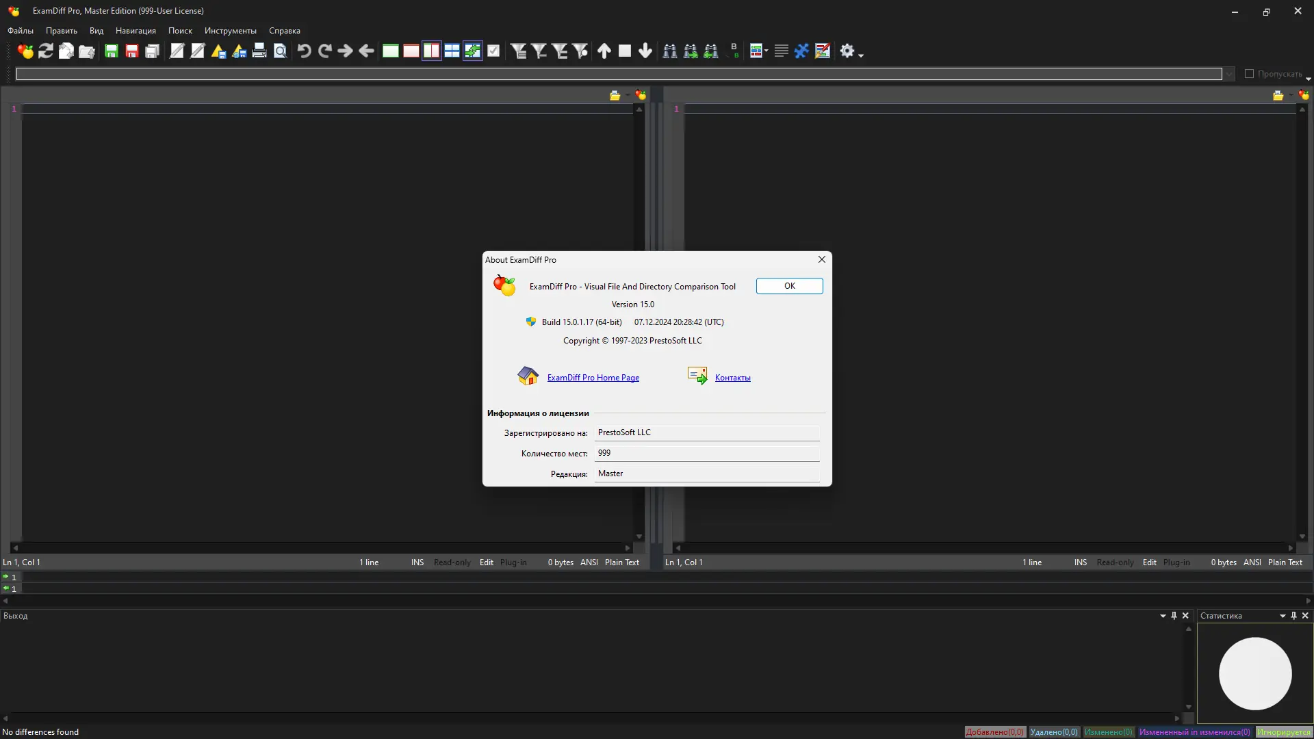1314x739 pixels.
Task: Click the red save right file icon
Action: [132, 51]
